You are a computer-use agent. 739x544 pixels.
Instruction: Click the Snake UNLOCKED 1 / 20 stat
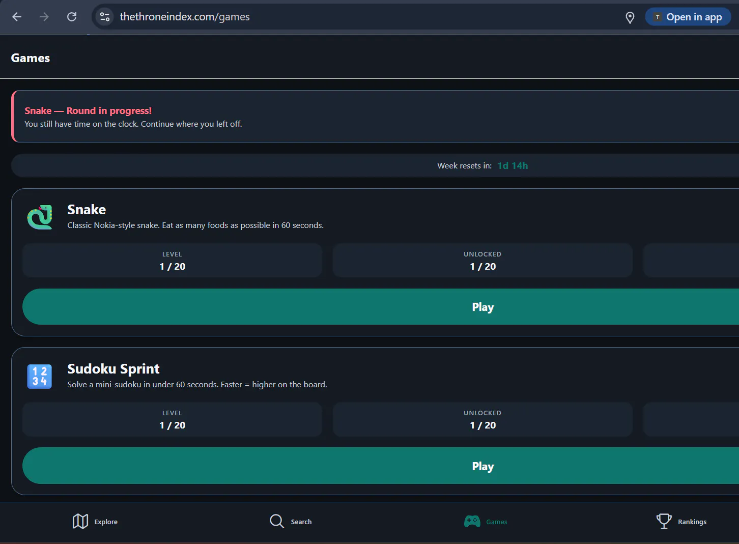pos(482,261)
